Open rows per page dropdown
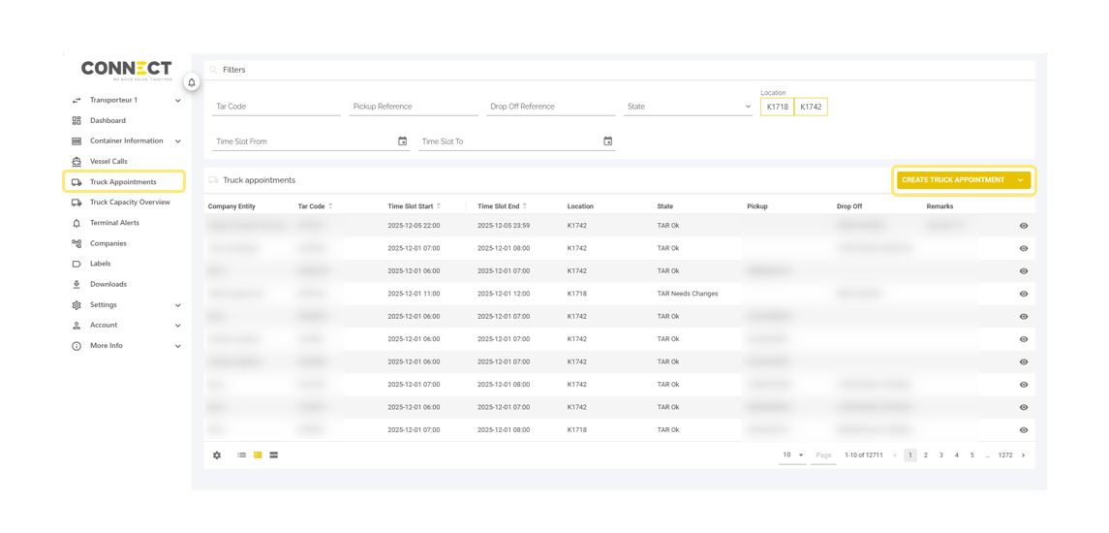The image size is (1109, 533). [x=793, y=455]
